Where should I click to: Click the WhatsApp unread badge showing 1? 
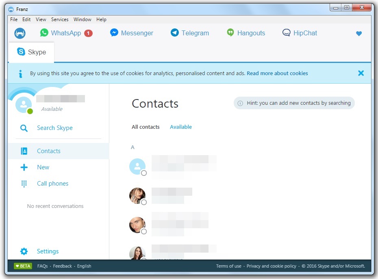pos(88,33)
